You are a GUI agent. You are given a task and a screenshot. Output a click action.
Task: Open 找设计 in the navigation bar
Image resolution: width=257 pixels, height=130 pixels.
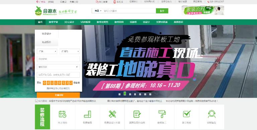[146, 22]
